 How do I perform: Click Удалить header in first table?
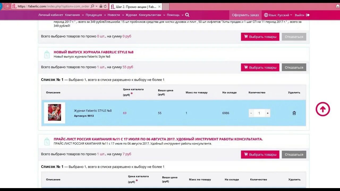[x=294, y=93]
